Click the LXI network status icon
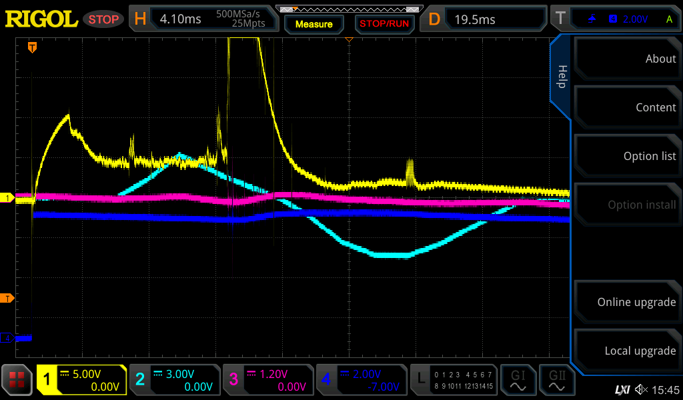683x400 pixels. 622,389
